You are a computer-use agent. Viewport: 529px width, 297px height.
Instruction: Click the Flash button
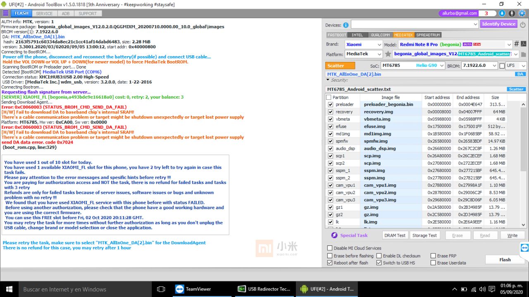(x=505, y=259)
